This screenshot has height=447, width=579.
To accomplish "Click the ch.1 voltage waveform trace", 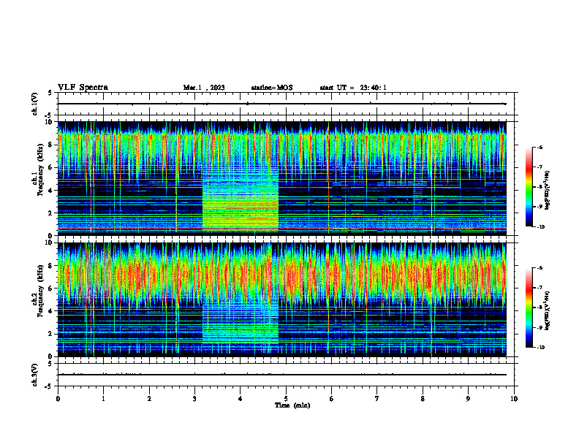I will tap(281, 104).
